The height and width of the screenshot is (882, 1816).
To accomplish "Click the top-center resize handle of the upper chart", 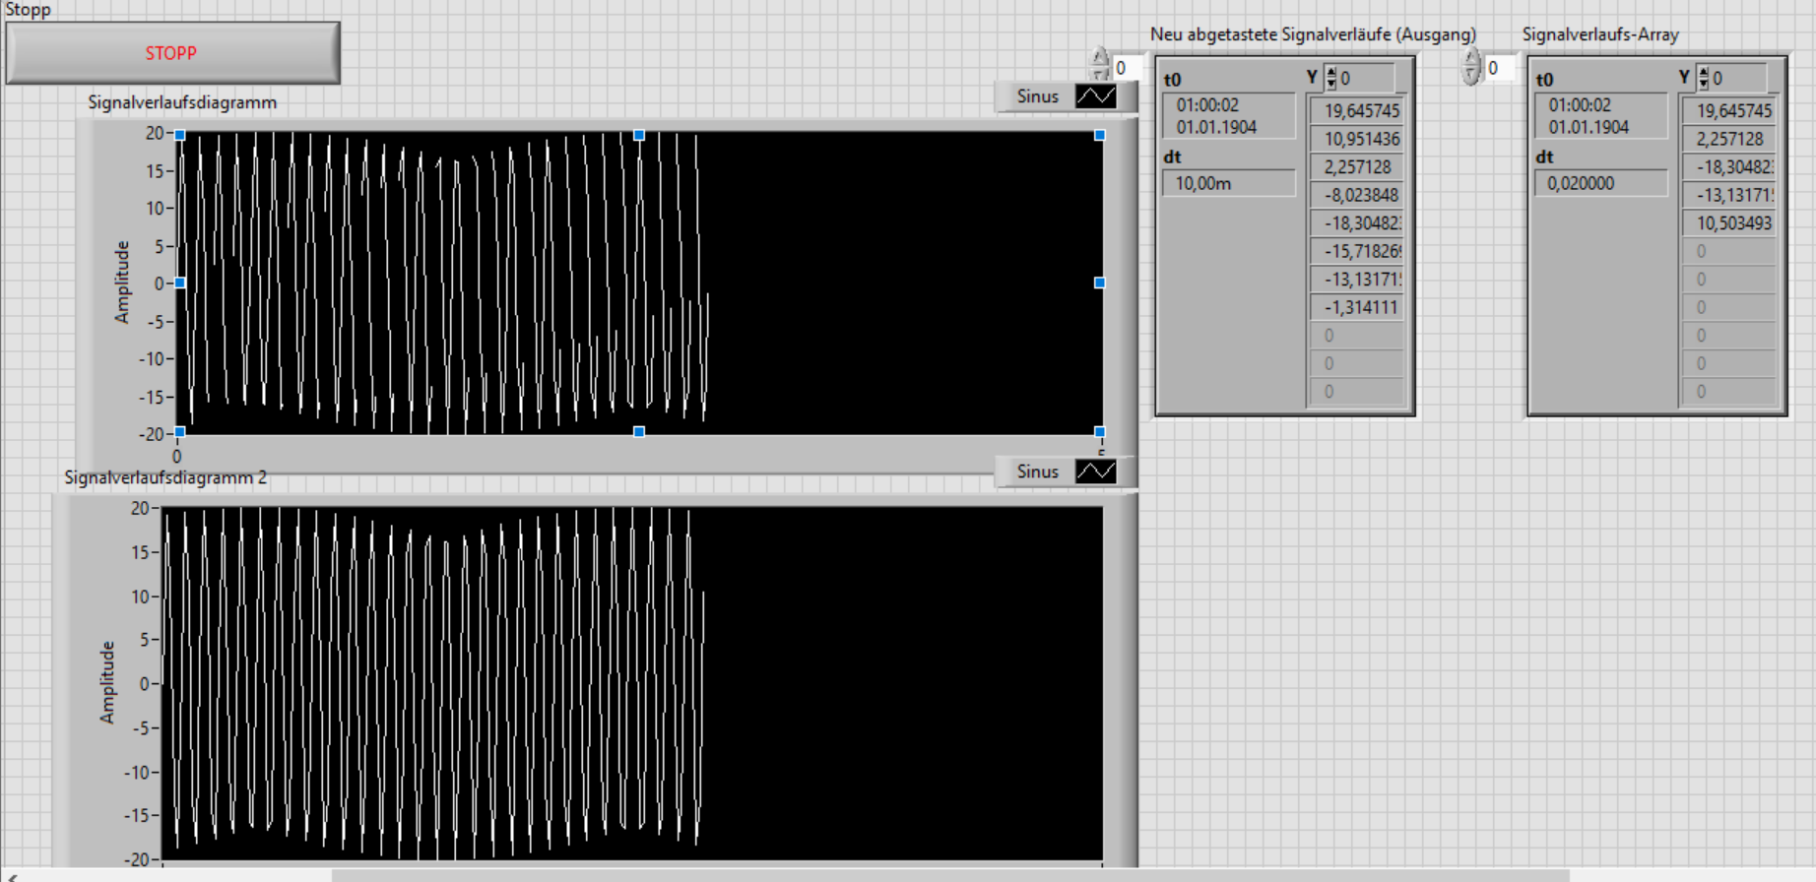I will pyautogui.click(x=639, y=135).
